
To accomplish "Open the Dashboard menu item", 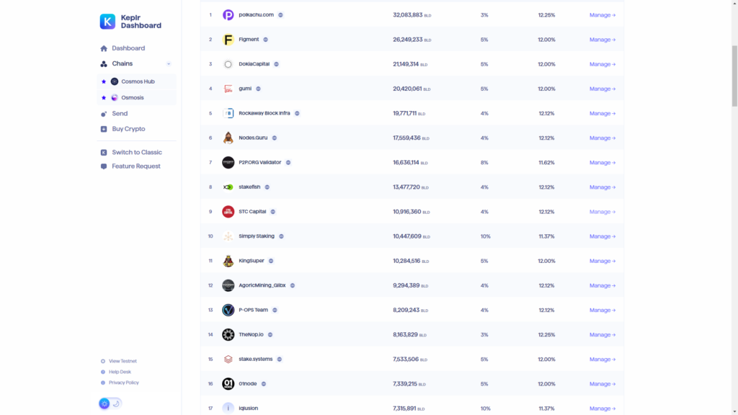I will tap(128, 48).
